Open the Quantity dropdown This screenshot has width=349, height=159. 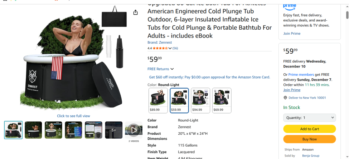pyautogui.click(x=309, y=118)
